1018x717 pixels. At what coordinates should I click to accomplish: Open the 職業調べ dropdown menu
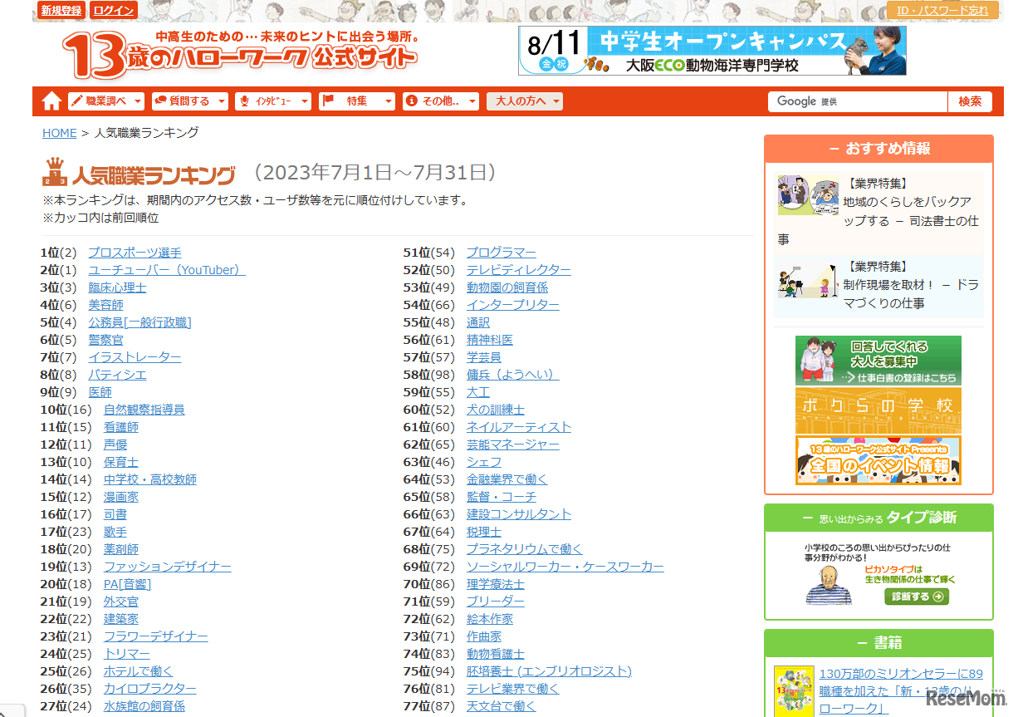point(106,101)
